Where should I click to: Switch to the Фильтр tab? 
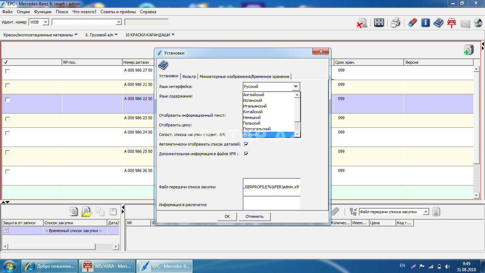coord(189,76)
